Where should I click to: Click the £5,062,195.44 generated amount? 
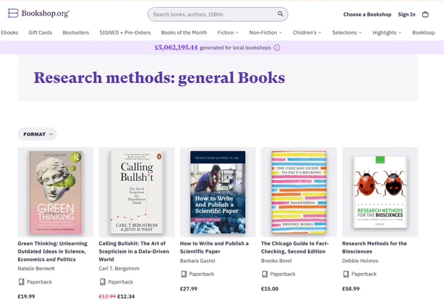pyautogui.click(x=176, y=48)
